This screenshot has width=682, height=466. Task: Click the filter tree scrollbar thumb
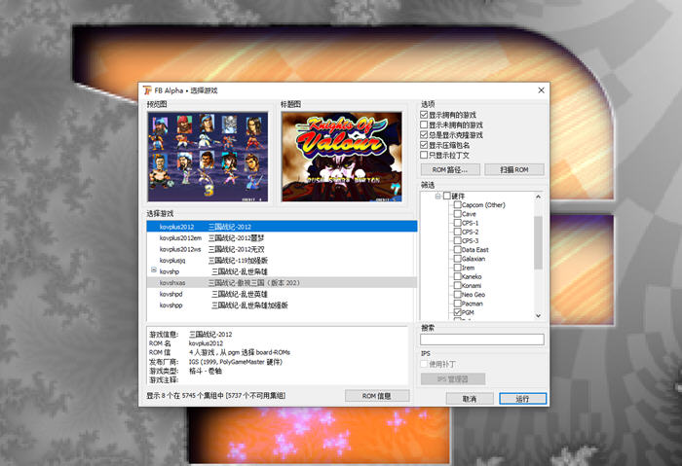point(539,242)
